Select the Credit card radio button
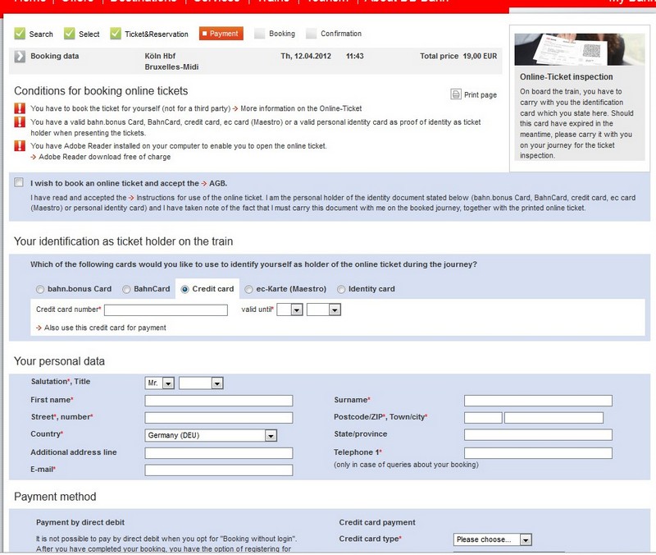 pos(184,290)
